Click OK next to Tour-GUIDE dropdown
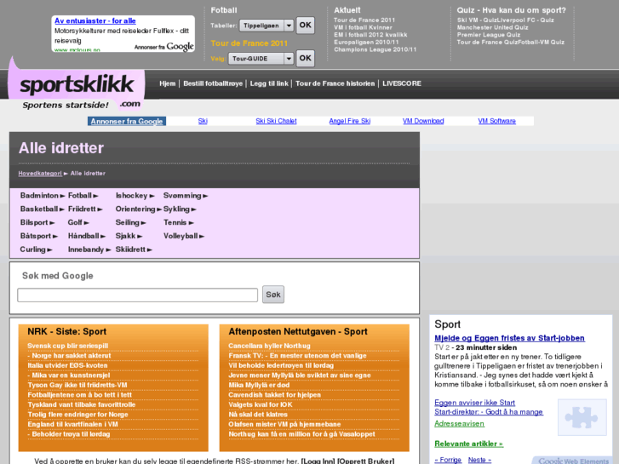 point(305,59)
